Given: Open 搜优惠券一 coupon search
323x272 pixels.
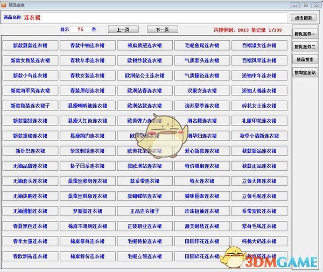Looking at the screenshot, I should point(305,34).
